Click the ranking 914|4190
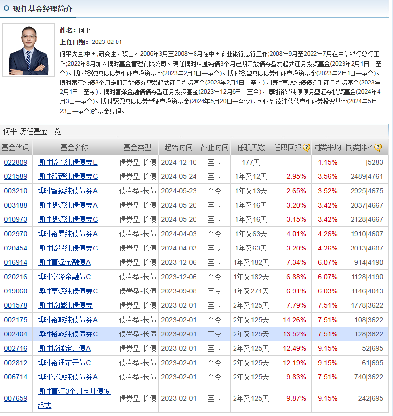Viewport: 393px width, 416px height. (369, 262)
